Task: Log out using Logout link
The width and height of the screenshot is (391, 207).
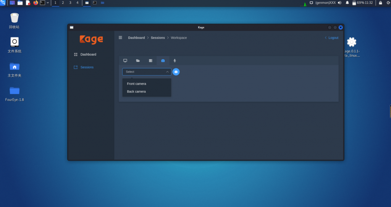Action: tap(332, 38)
